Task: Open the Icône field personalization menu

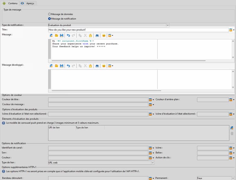Action: pos(232,148)
